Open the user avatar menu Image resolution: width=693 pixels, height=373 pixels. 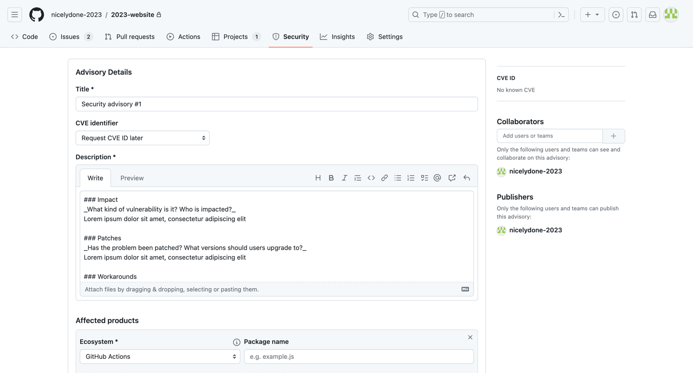point(671,15)
